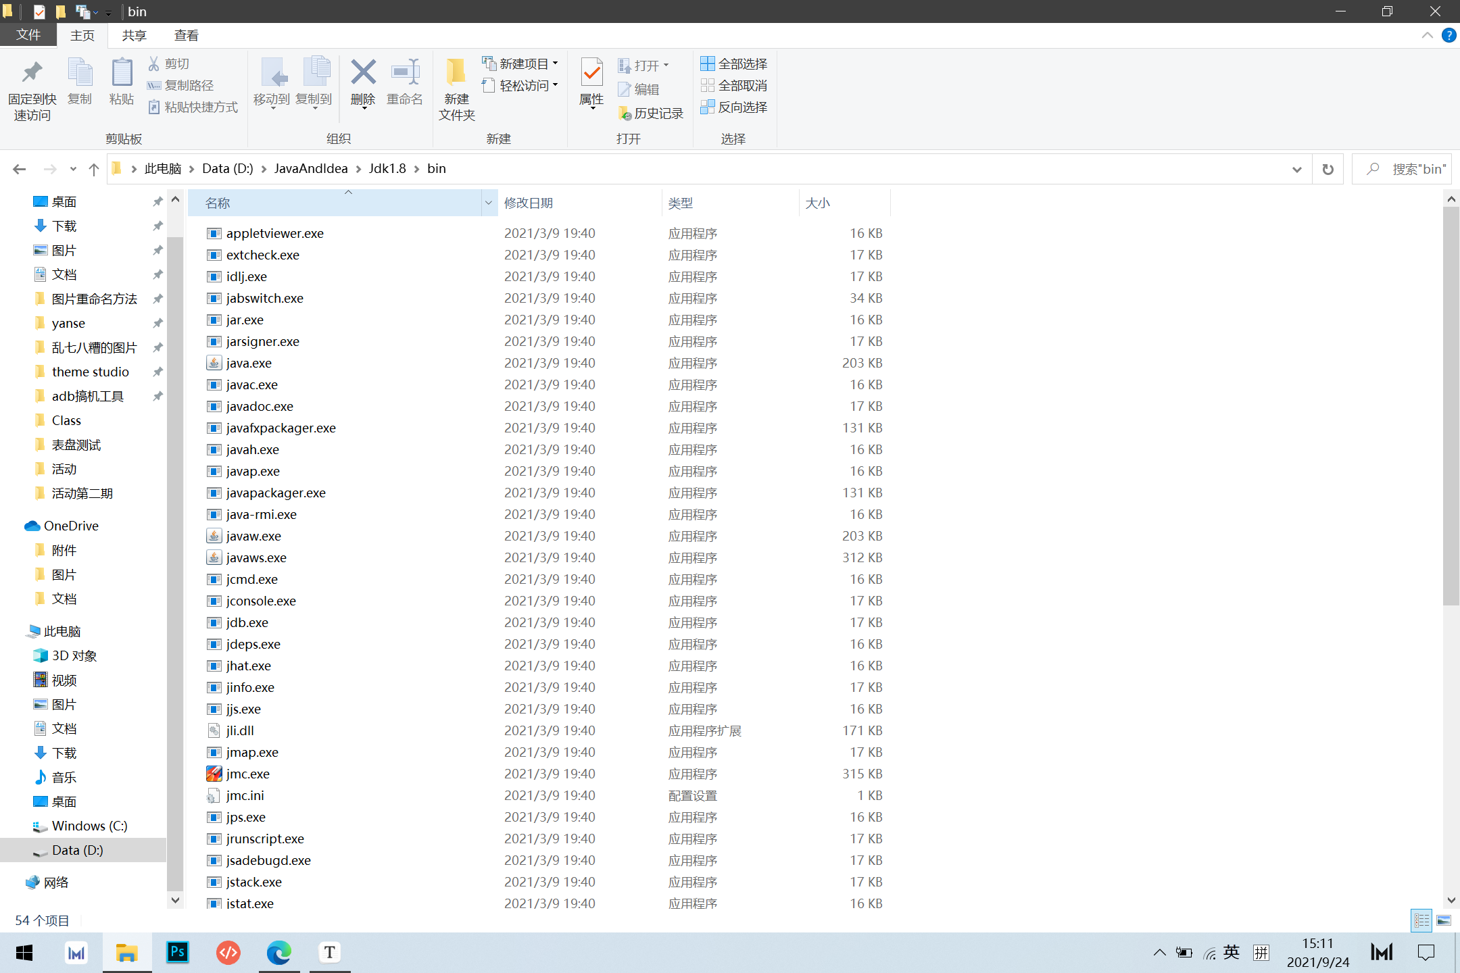Open the Name column filter dropdown arrow
This screenshot has height=973, width=1460.
[488, 203]
